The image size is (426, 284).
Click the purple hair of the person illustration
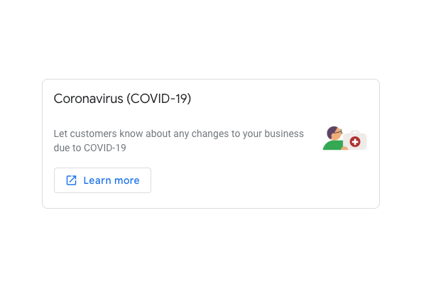tap(332, 132)
